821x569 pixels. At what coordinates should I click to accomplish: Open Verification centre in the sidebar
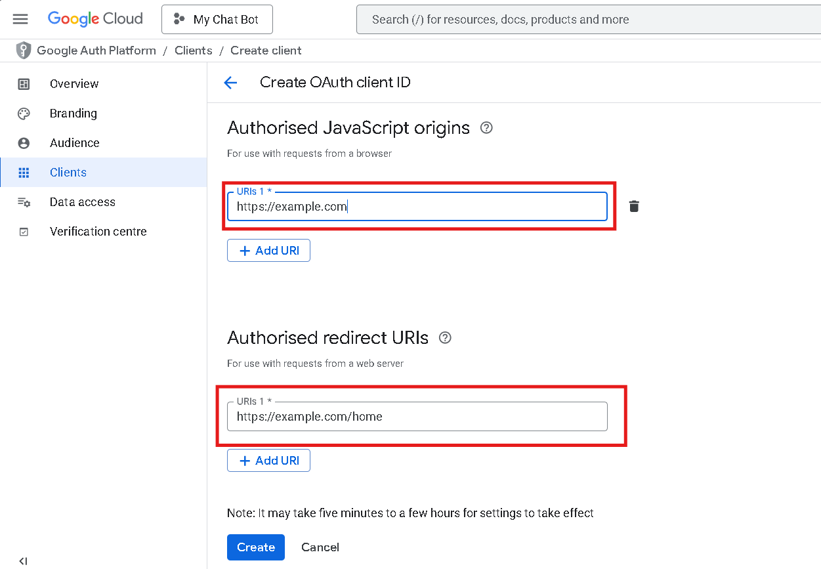pos(98,232)
